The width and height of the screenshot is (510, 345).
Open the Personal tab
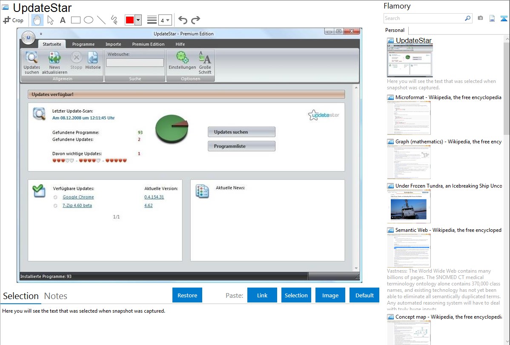(395, 30)
